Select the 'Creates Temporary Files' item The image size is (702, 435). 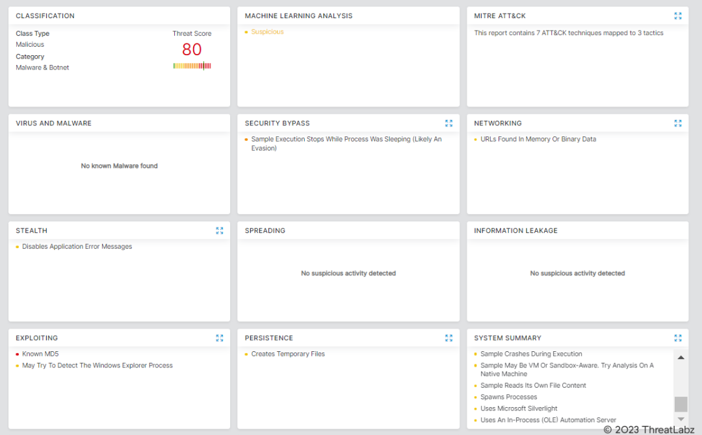coord(287,354)
